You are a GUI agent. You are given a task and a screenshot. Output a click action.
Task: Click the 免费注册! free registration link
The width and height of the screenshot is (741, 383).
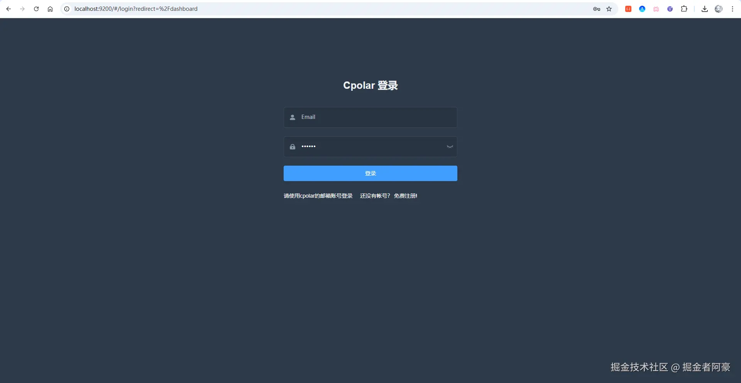pyautogui.click(x=406, y=196)
